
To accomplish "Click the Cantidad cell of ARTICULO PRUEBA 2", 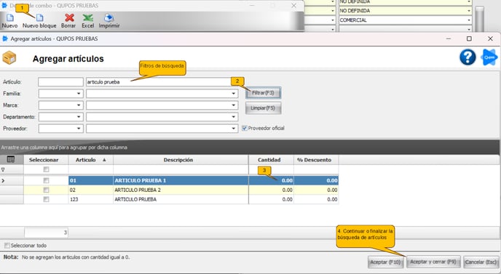I will (271, 190).
